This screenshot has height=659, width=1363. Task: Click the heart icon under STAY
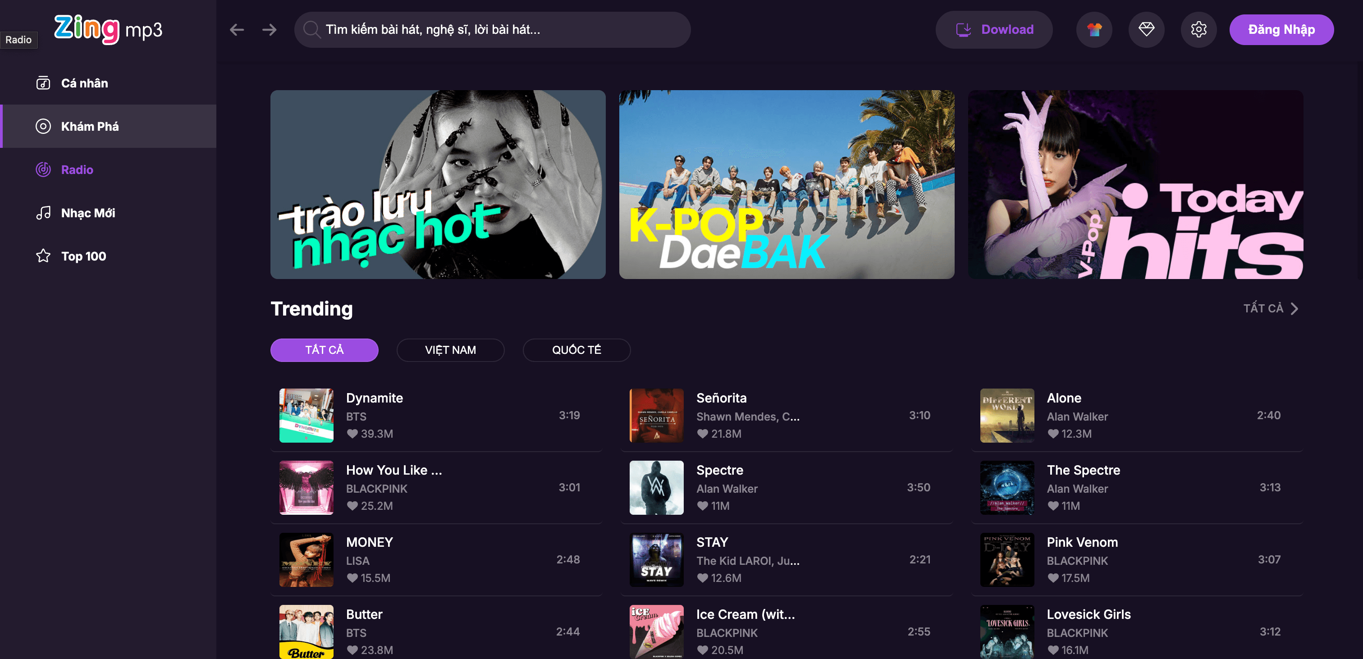tap(703, 578)
